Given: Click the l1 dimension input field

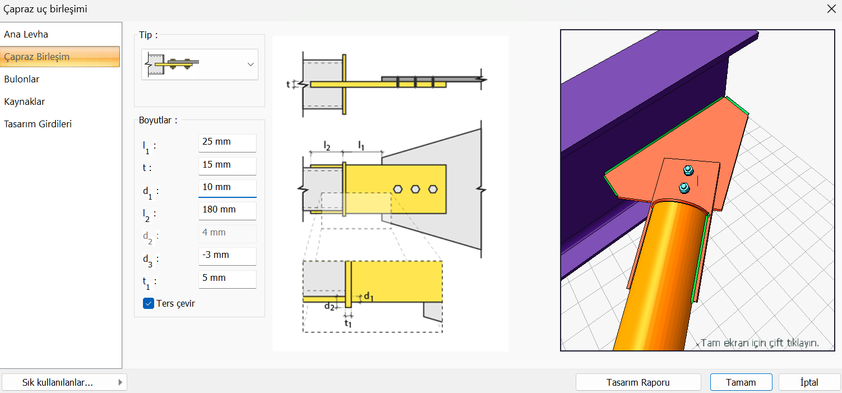Looking at the screenshot, I should pos(227,142).
